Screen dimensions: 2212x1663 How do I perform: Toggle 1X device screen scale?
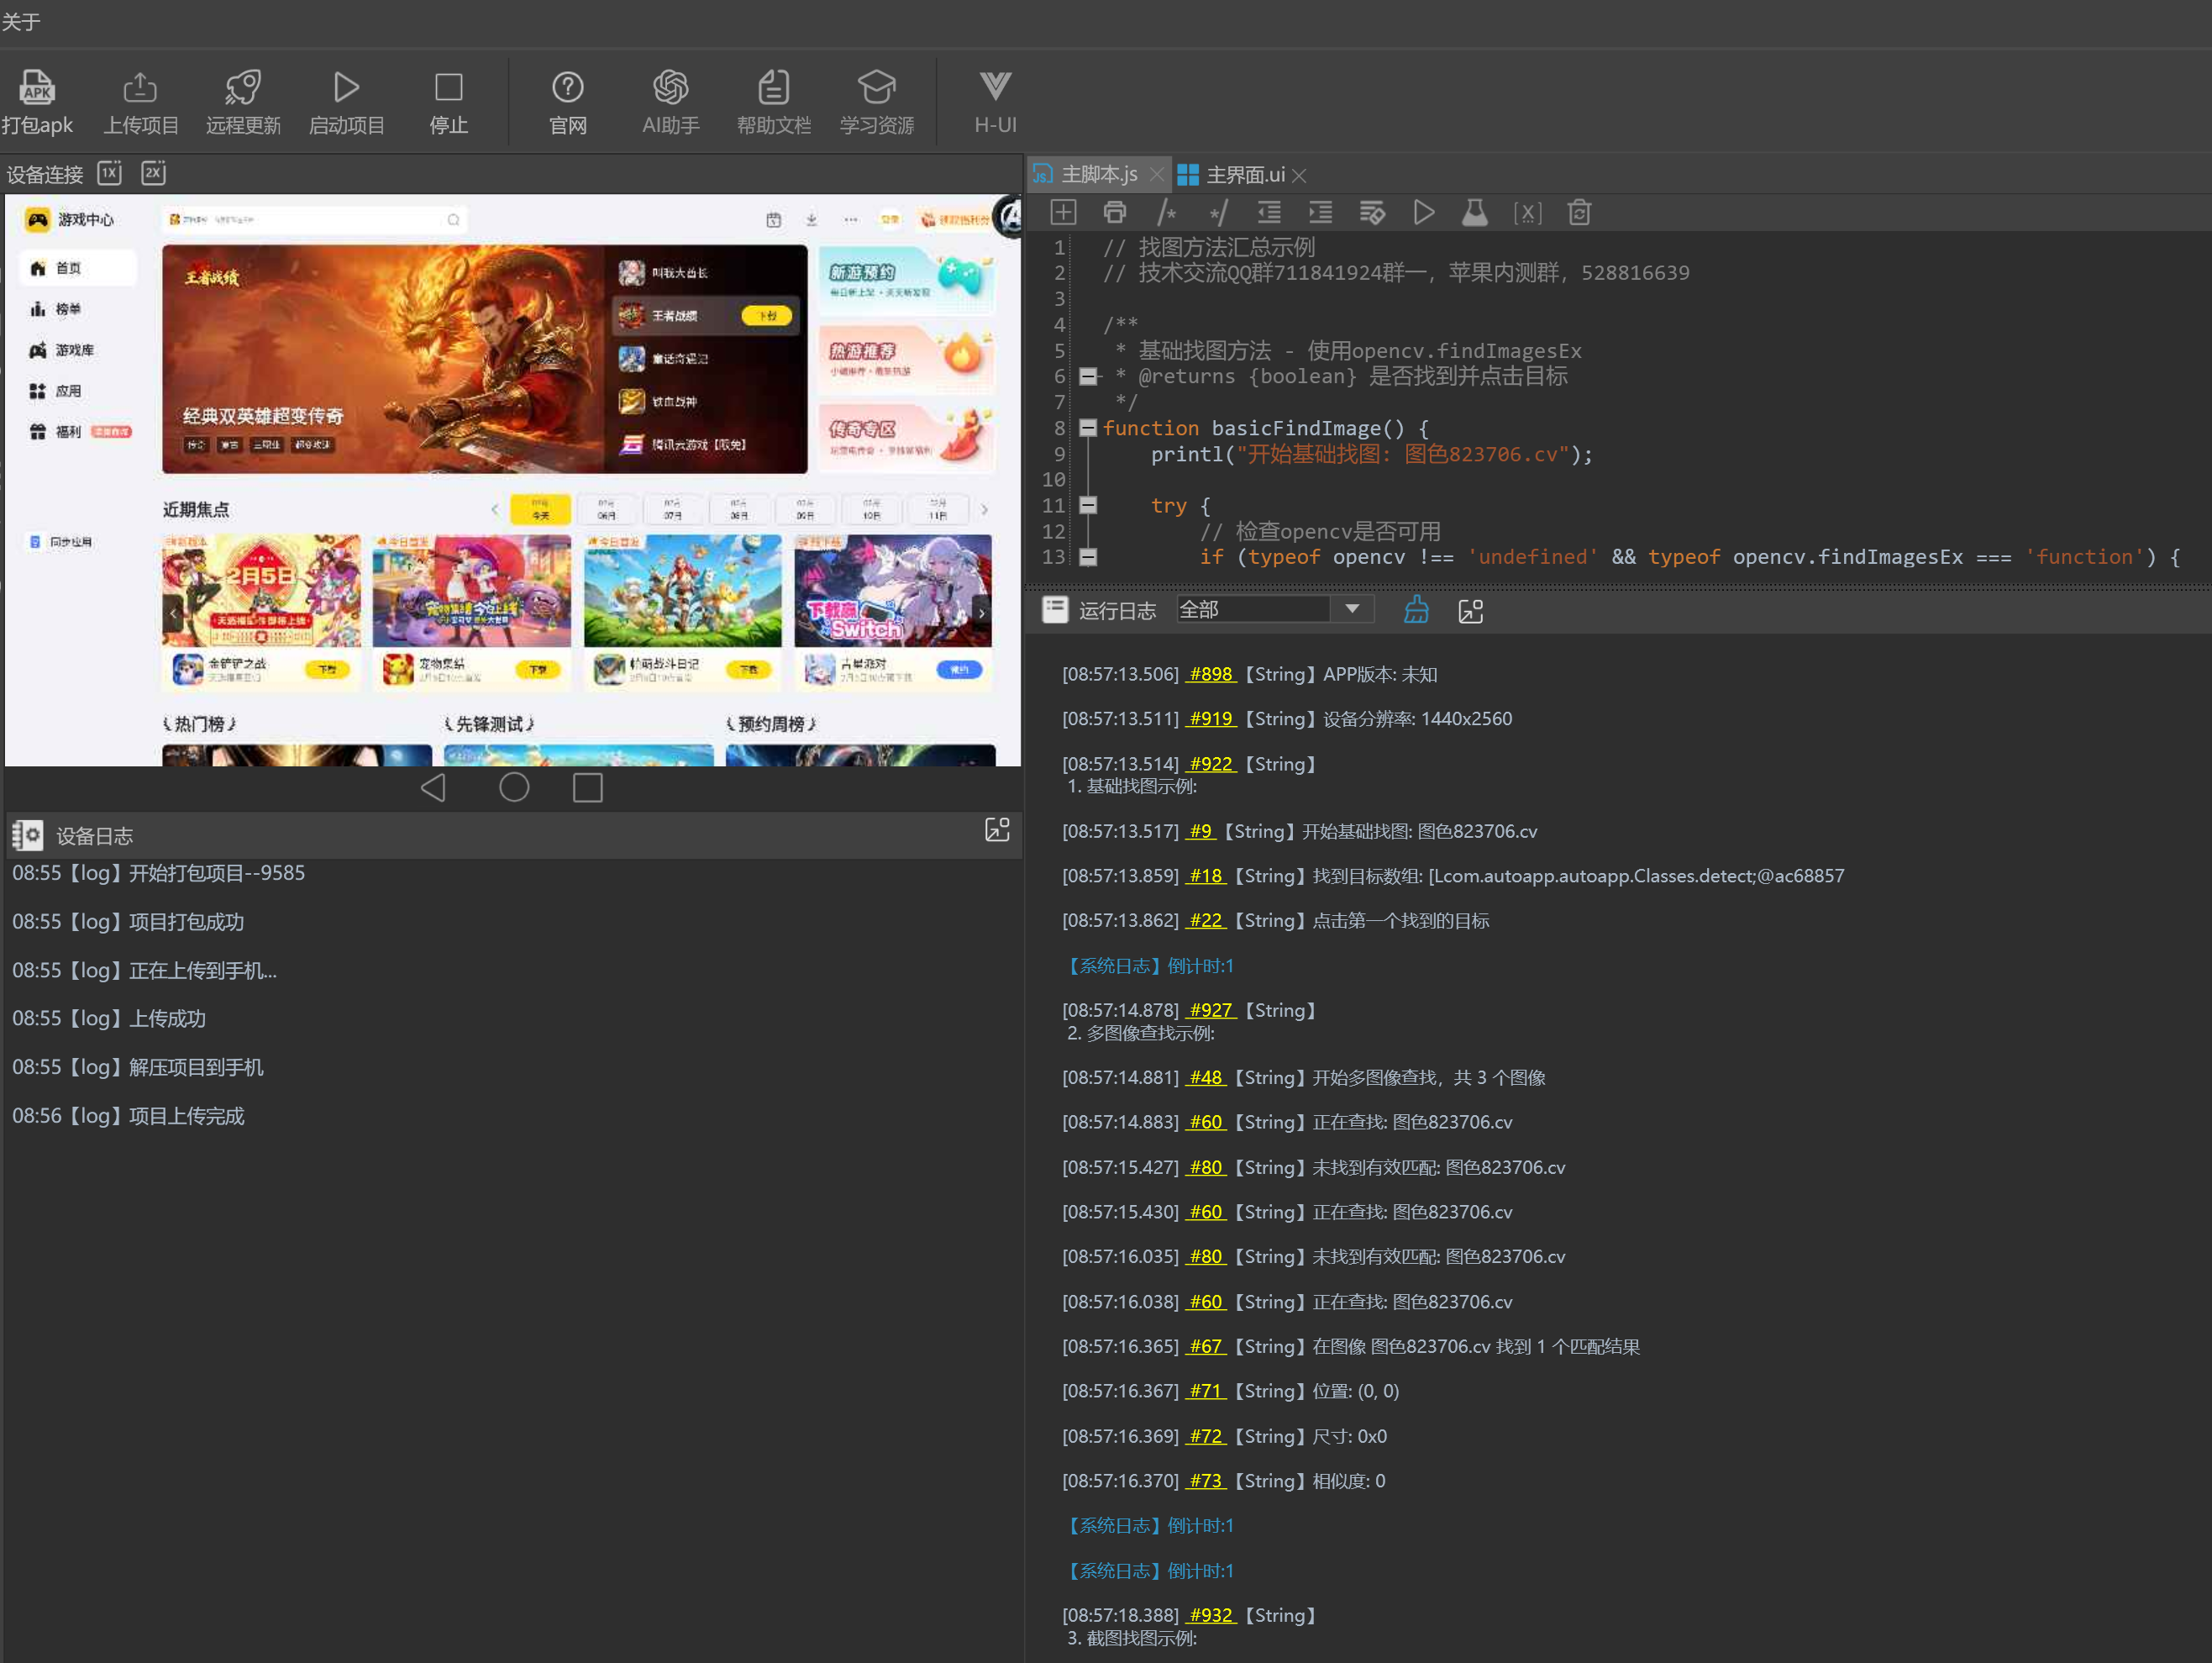pos(109,173)
